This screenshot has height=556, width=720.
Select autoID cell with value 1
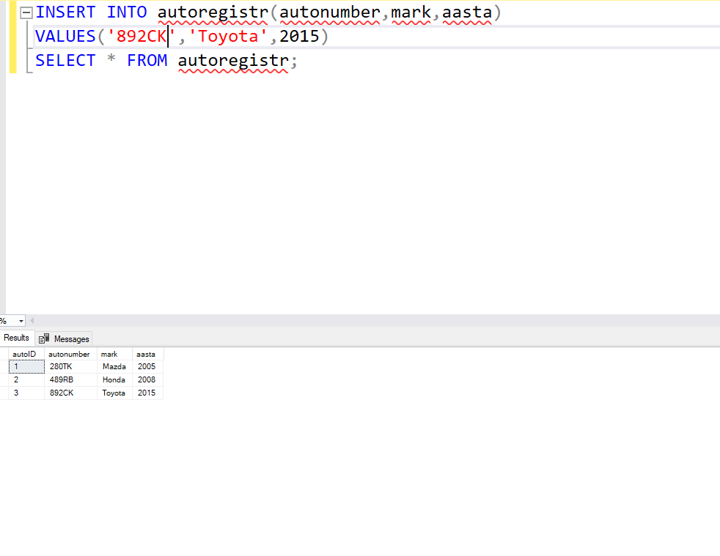(26, 366)
